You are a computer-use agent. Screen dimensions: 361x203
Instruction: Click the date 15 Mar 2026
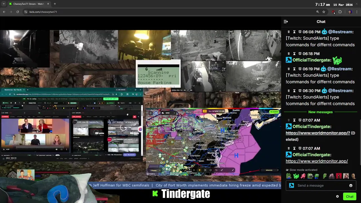point(343,5)
